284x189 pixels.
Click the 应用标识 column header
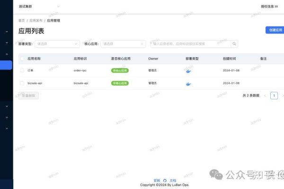[x=80, y=59]
